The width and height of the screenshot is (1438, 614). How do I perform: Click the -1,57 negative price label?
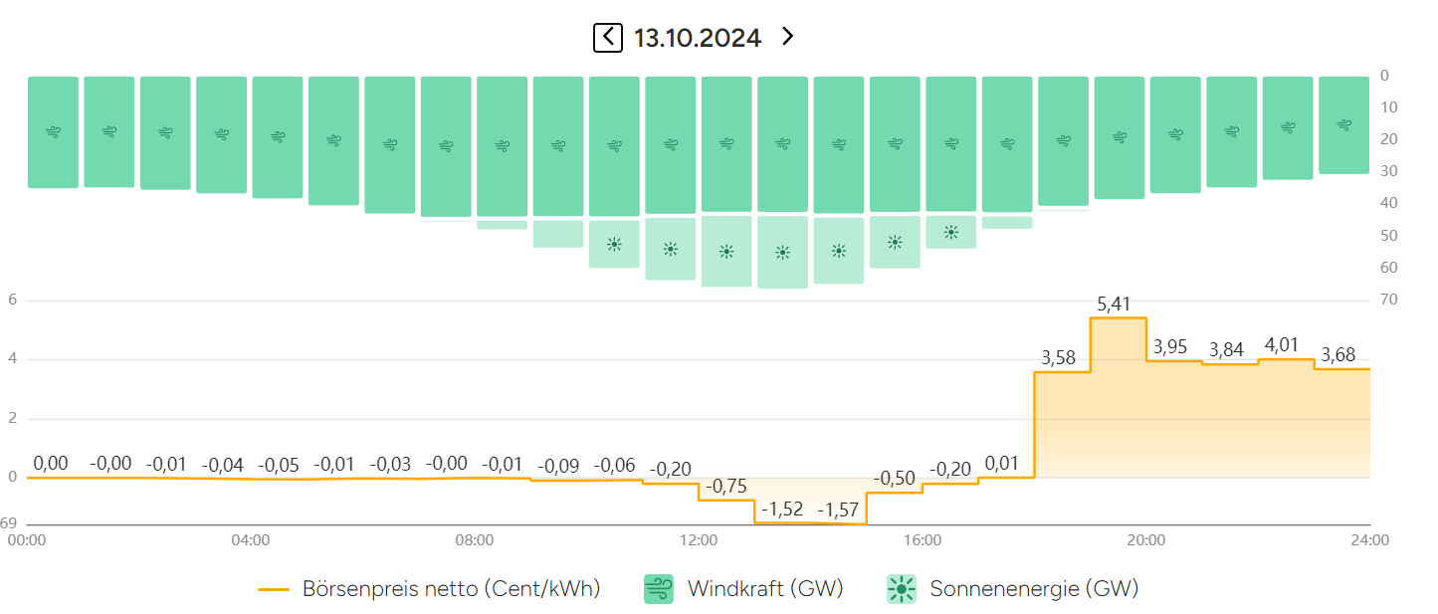pyautogui.click(x=838, y=510)
